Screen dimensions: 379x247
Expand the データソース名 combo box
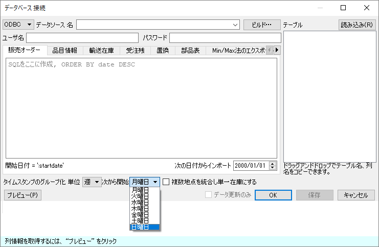(235, 25)
